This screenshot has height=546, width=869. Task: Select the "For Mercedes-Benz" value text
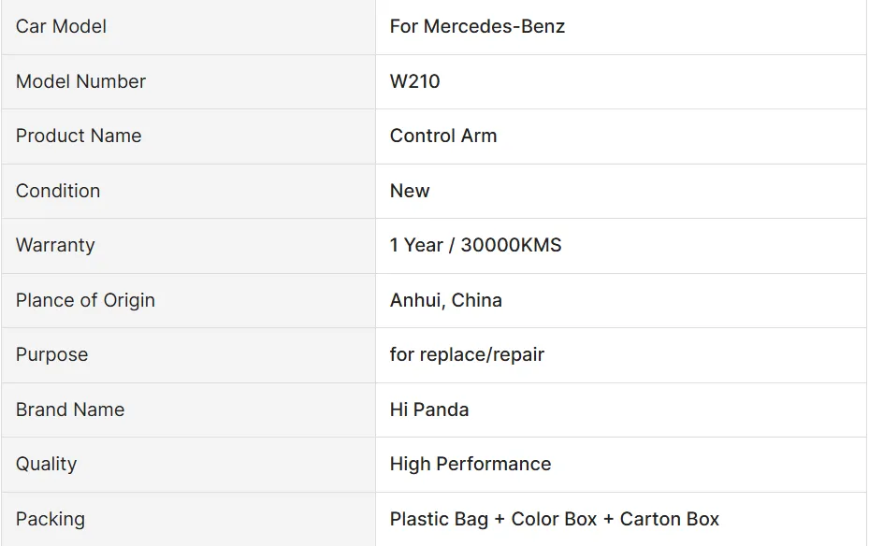click(x=477, y=26)
